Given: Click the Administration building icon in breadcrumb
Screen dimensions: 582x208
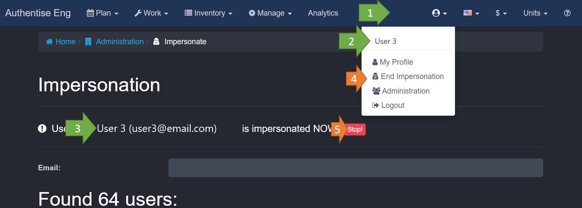Looking at the screenshot, I should 88,42.
